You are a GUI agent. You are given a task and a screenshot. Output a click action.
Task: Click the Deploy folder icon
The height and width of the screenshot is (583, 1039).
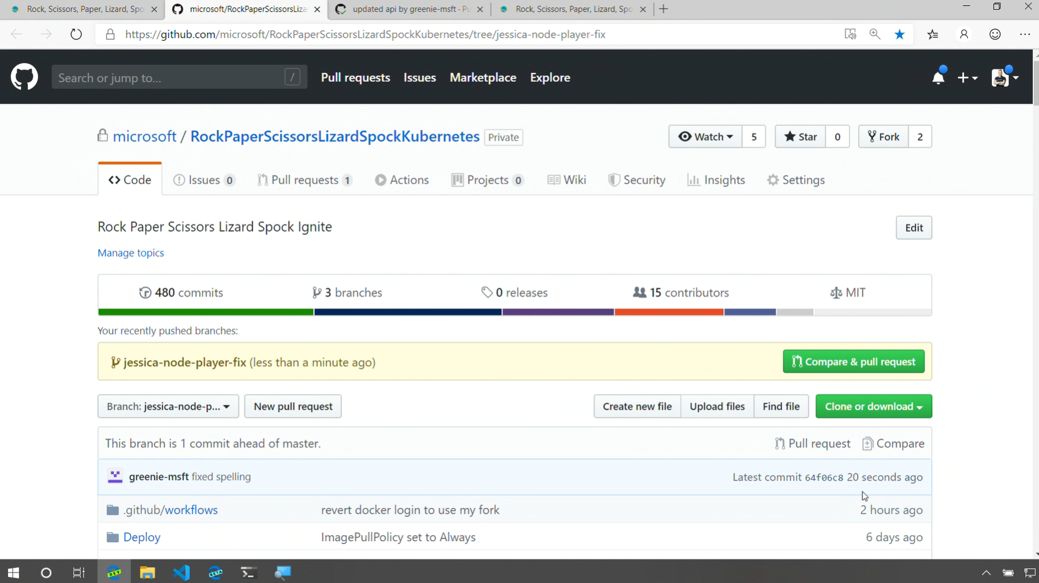pyautogui.click(x=113, y=537)
